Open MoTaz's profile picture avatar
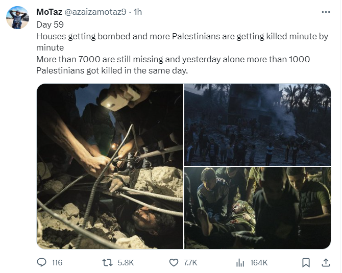Viewport: 342px width, 273px height. pyautogui.click(x=17, y=18)
